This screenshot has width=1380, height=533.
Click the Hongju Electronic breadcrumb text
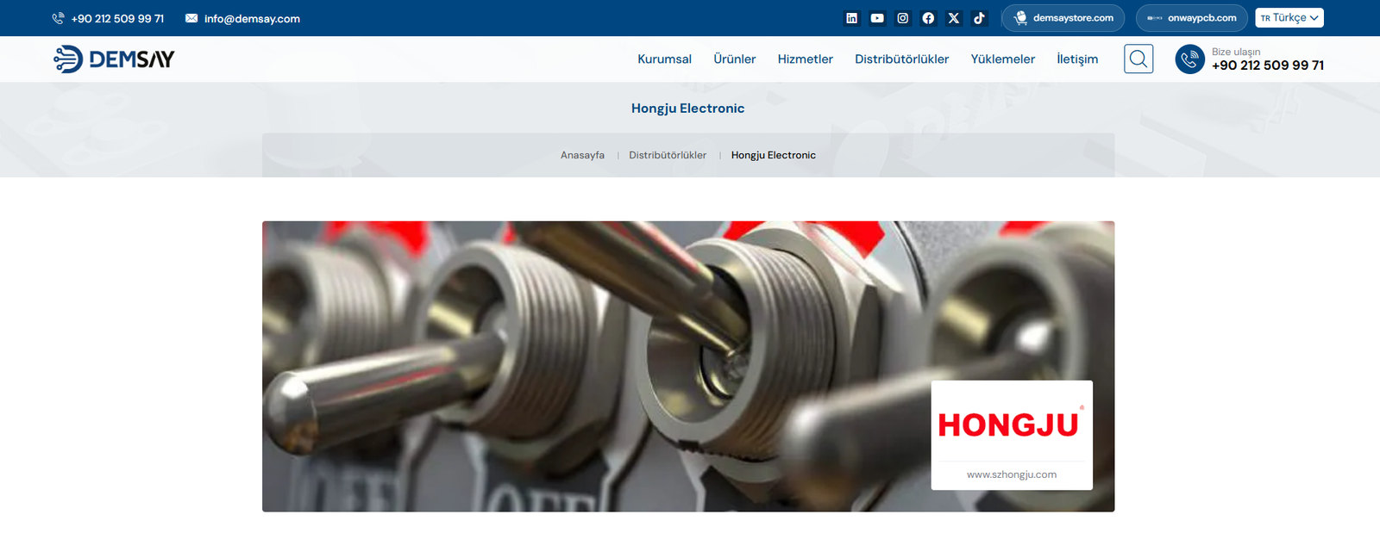coord(774,156)
